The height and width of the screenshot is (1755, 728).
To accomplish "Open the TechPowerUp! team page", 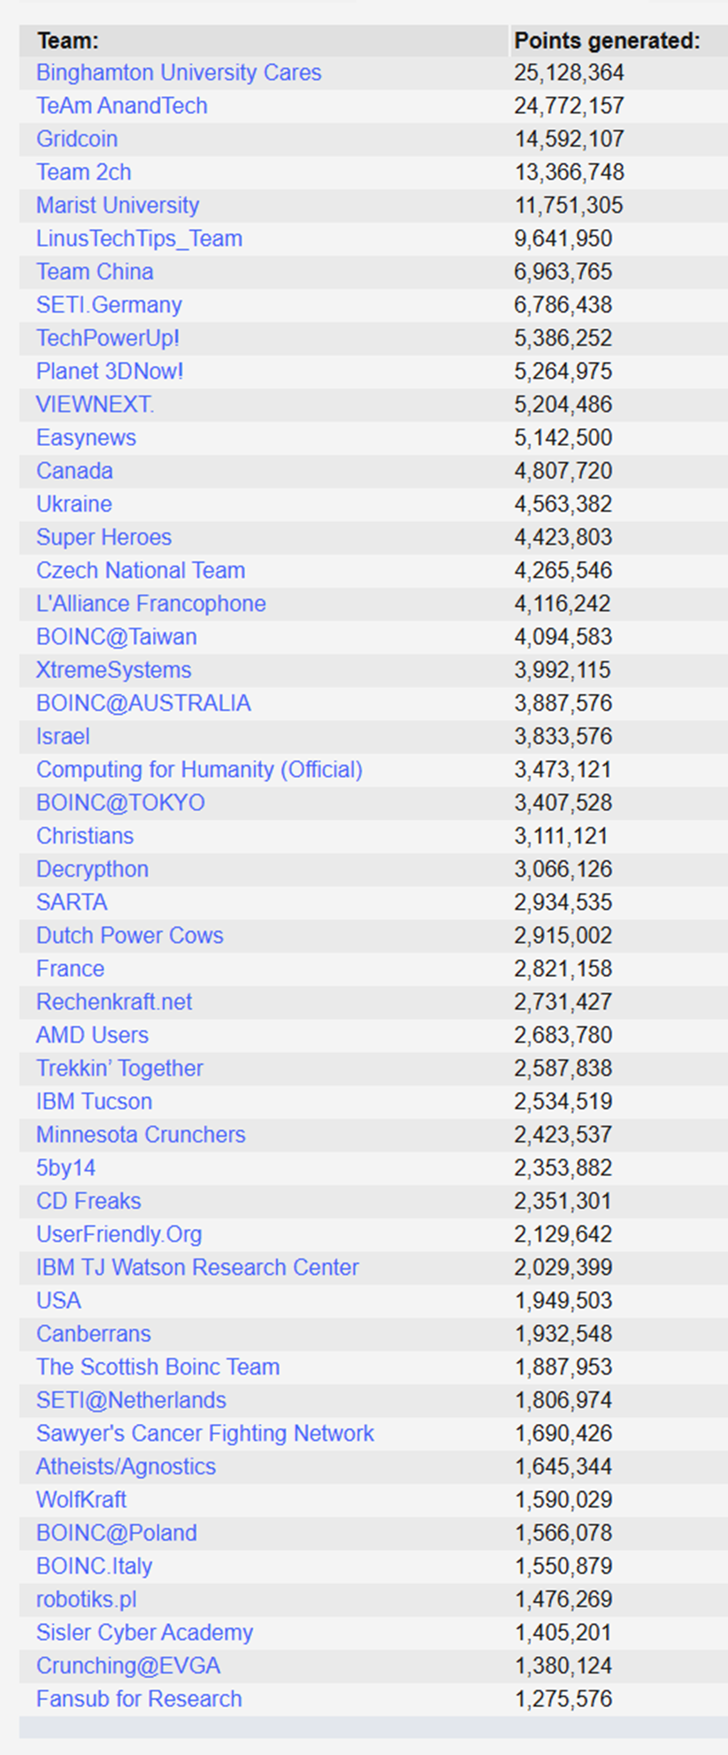I will point(108,338).
